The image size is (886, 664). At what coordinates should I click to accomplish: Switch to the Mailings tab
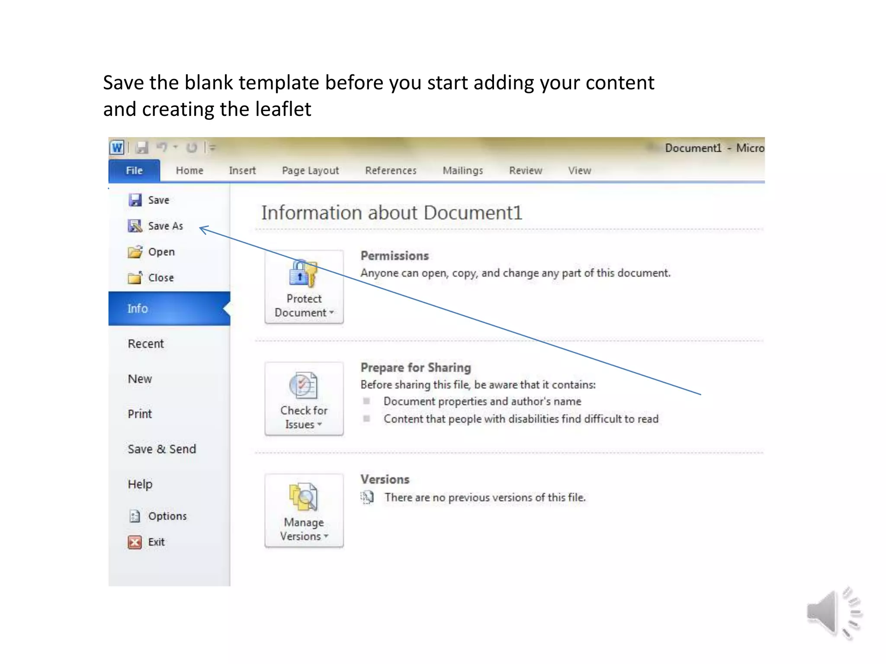(463, 171)
